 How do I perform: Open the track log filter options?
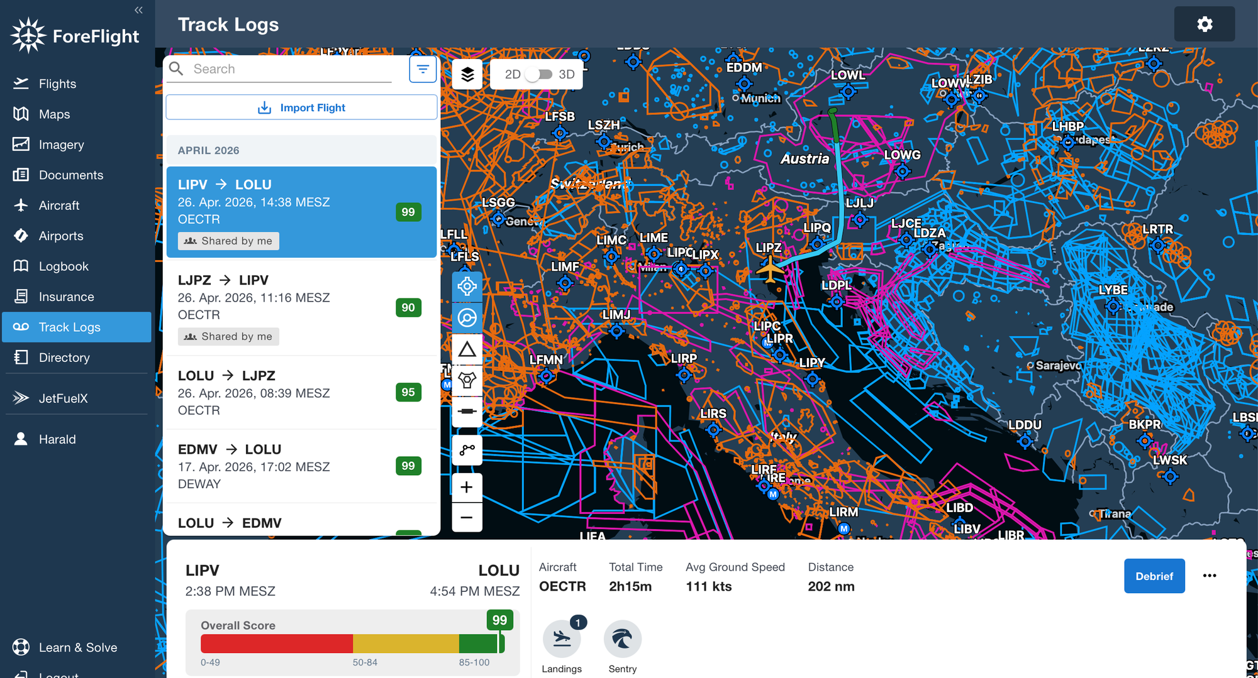[423, 68]
